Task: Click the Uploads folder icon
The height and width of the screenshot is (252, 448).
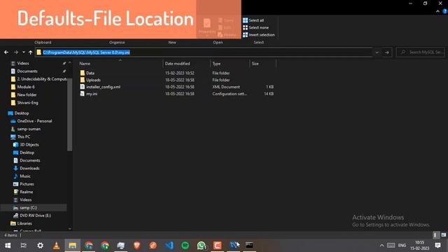Action: [83, 80]
